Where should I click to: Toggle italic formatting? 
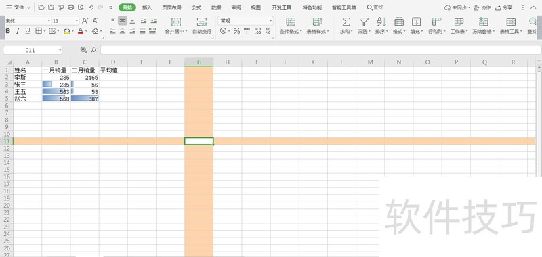(18, 31)
